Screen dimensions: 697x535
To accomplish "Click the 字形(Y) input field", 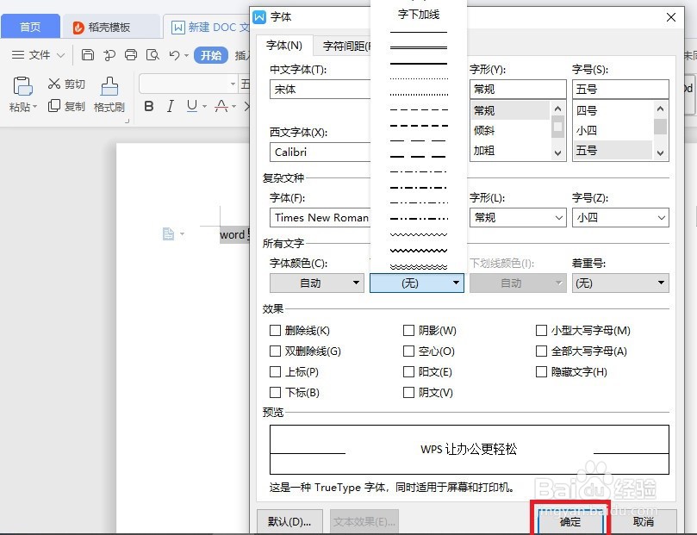I will [x=518, y=90].
